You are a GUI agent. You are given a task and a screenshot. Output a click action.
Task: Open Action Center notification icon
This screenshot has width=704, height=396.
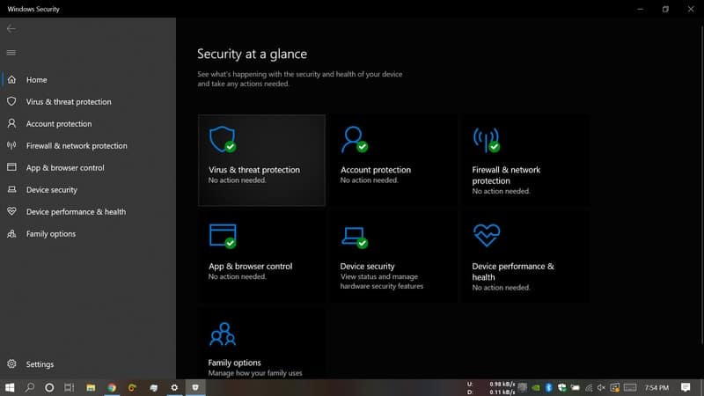coord(686,387)
